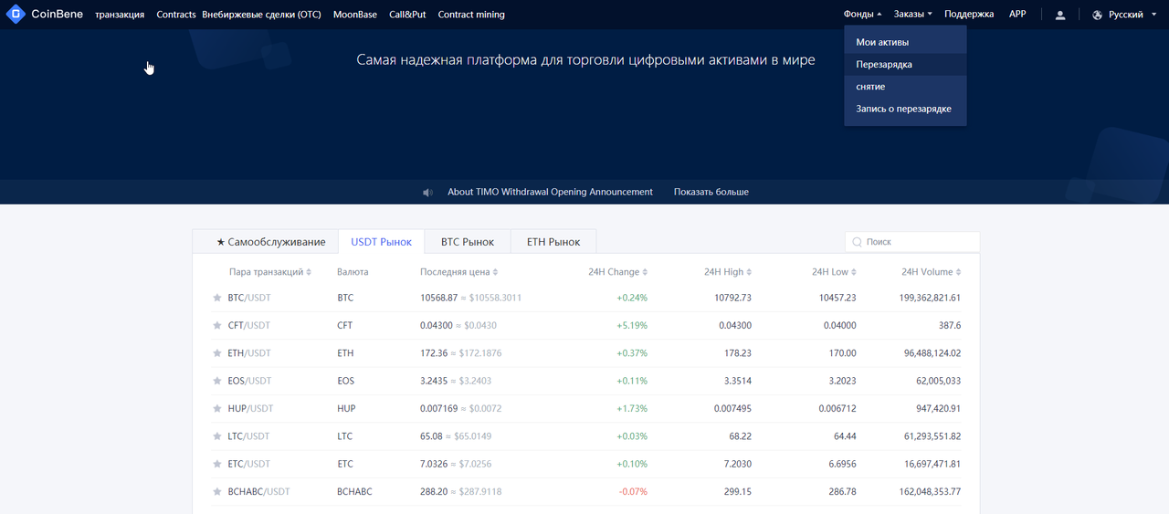Open the APP link
Image resolution: width=1169 pixels, height=514 pixels.
1017,15
